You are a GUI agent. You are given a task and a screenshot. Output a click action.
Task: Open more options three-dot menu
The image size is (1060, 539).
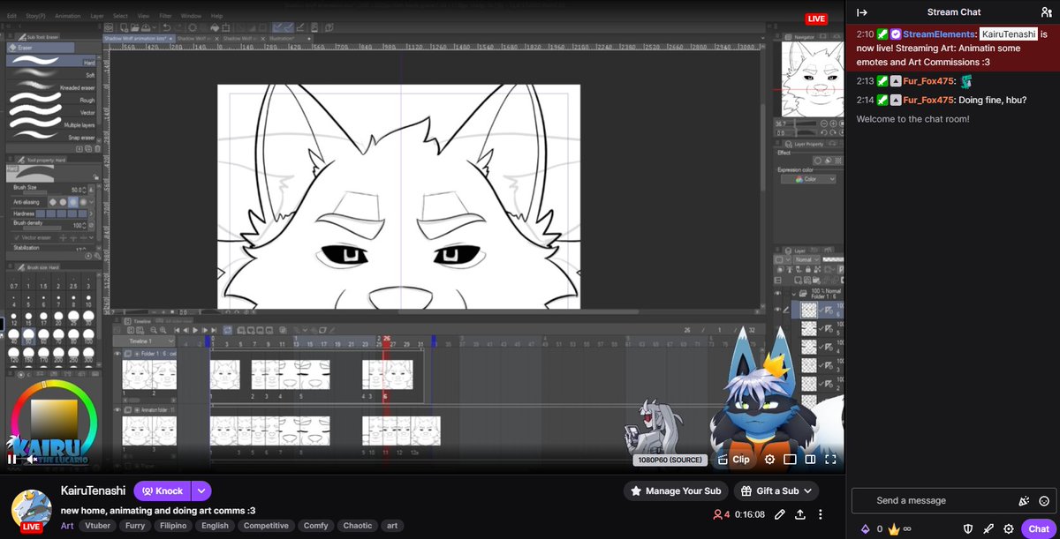coord(821,514)
